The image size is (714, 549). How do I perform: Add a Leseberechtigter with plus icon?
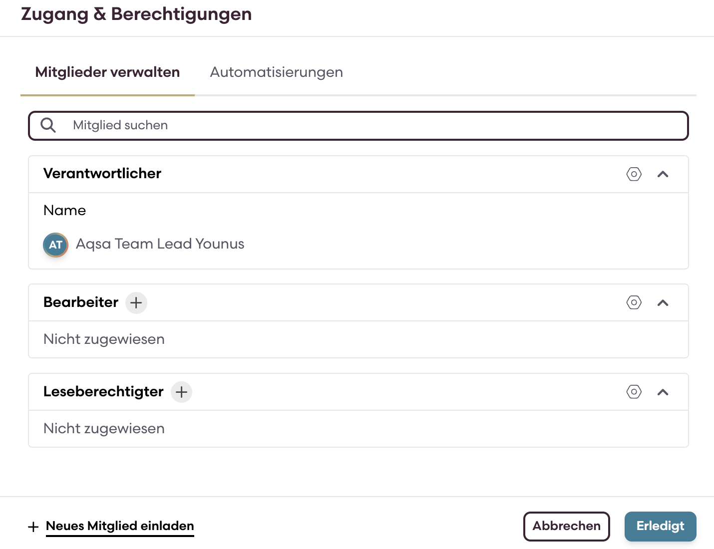tap(181, 392)
